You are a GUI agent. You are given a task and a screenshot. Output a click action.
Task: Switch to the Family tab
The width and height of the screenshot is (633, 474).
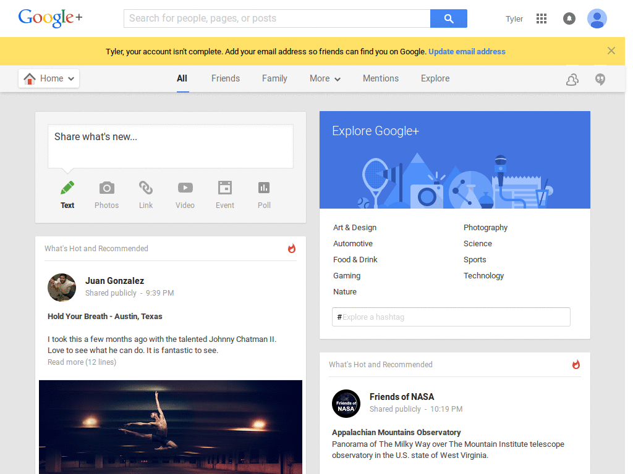tap(274, 78)
